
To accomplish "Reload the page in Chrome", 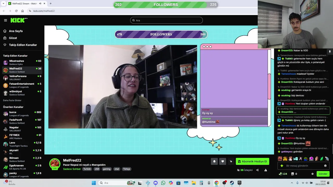I will click(16, 11).
